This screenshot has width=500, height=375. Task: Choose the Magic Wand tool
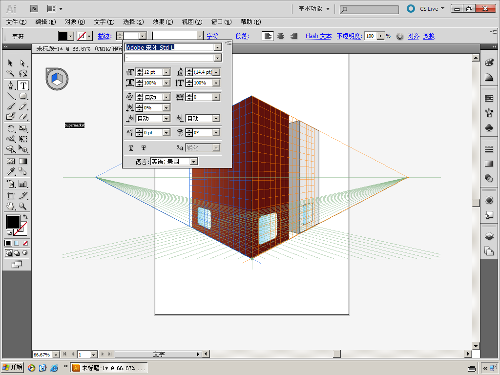tap(10, 74)
